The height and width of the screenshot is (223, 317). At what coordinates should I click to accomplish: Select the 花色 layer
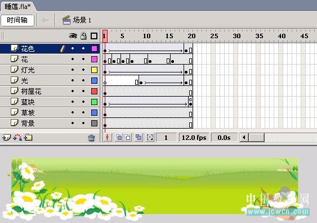coord(50,49)
